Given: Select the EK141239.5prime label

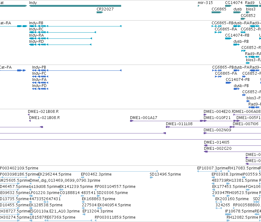Looking at the screenshot, I should 76,187.
